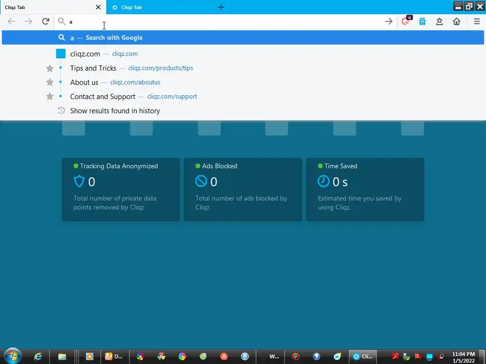Screen dimensions: 486x364
Task: Click 'Total number of private data points removed' text
Action: (x=115, y=203)
